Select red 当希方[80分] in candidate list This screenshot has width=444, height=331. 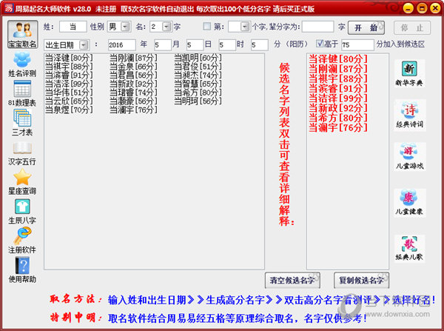coord(338,118)
